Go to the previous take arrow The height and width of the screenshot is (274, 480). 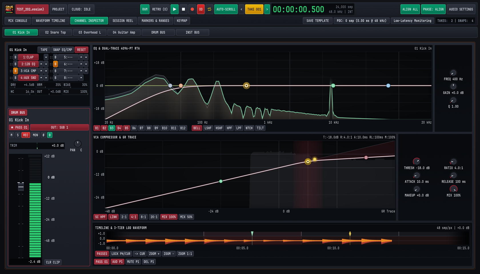(241, 9)
